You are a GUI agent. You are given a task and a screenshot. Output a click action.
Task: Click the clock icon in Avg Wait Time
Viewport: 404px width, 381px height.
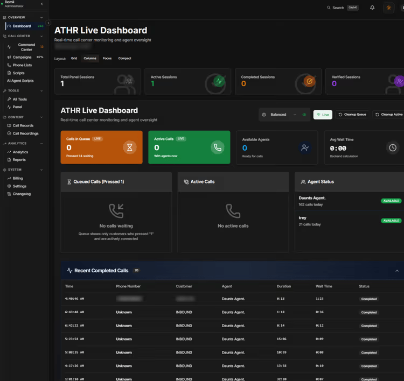tap(393, 147)
